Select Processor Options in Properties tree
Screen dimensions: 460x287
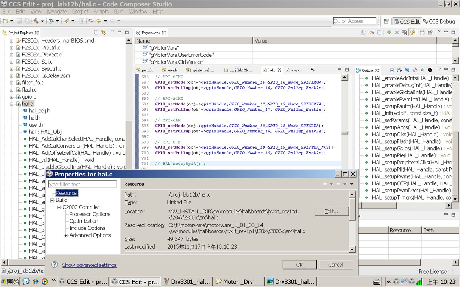tap(90, 214)
